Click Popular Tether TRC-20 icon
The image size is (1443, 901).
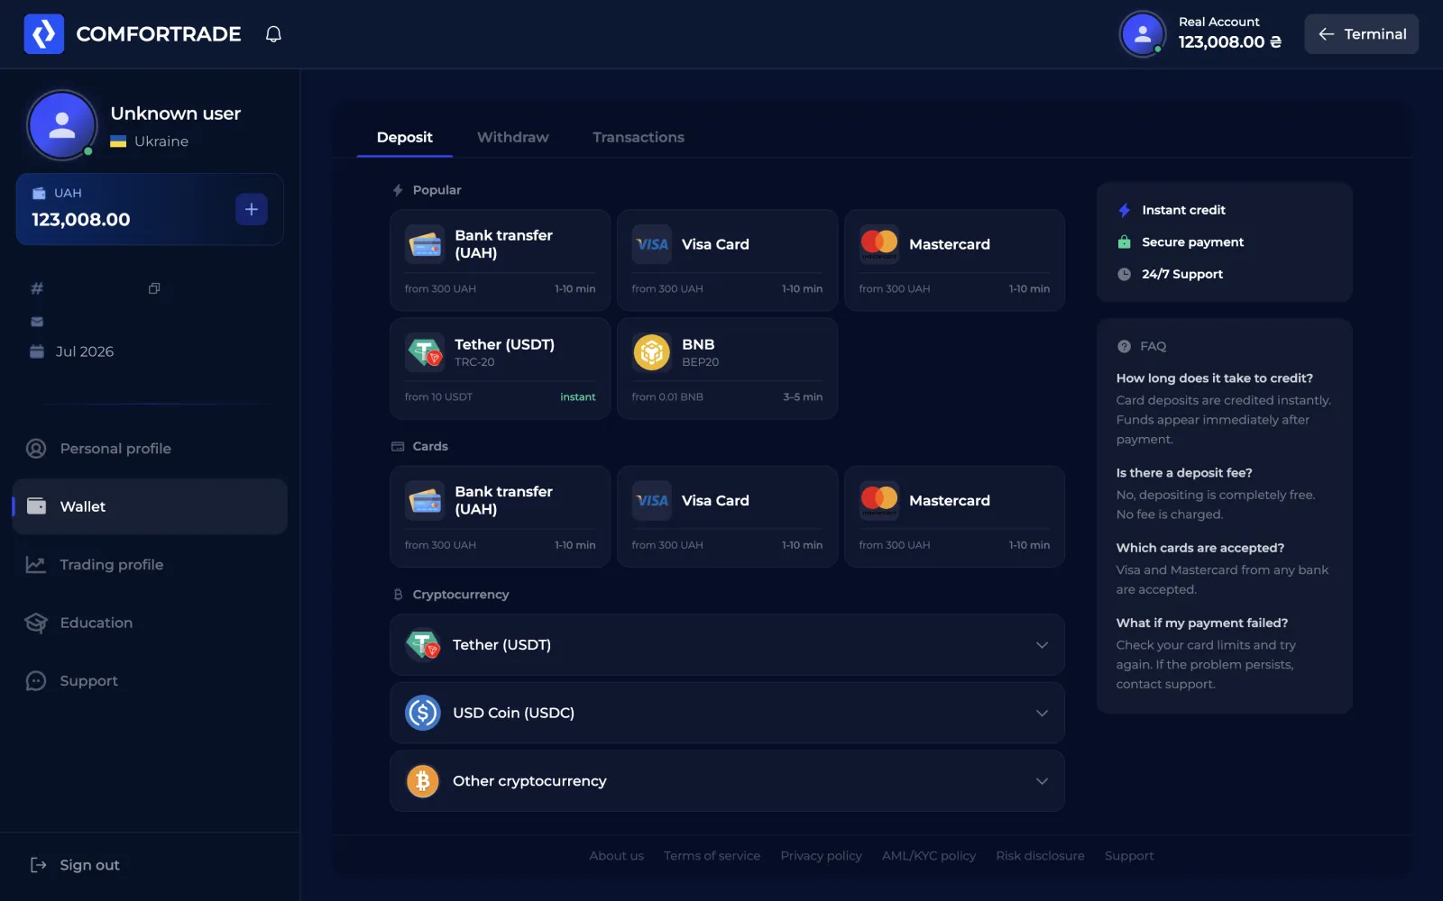click(425, 352)
